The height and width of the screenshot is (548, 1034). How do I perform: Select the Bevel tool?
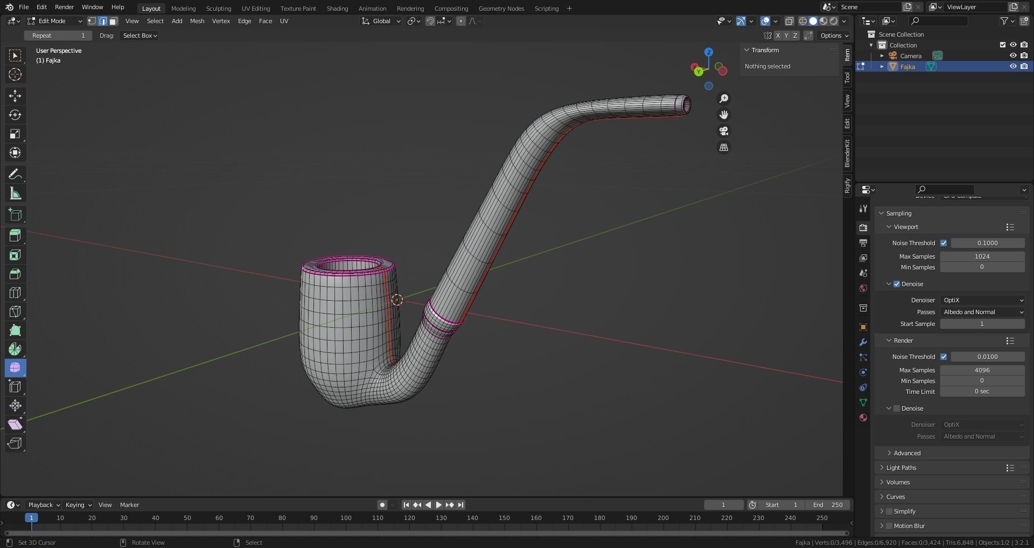tap(15, 274)
